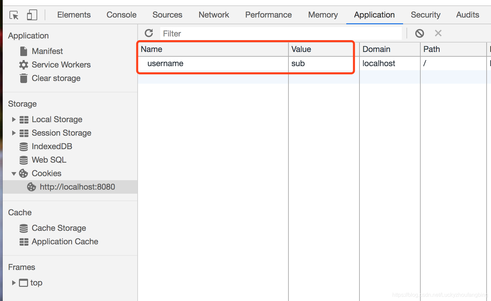Click the Service Workers gear icon
This screenshot has width=491, height=301.
(24, 65)
